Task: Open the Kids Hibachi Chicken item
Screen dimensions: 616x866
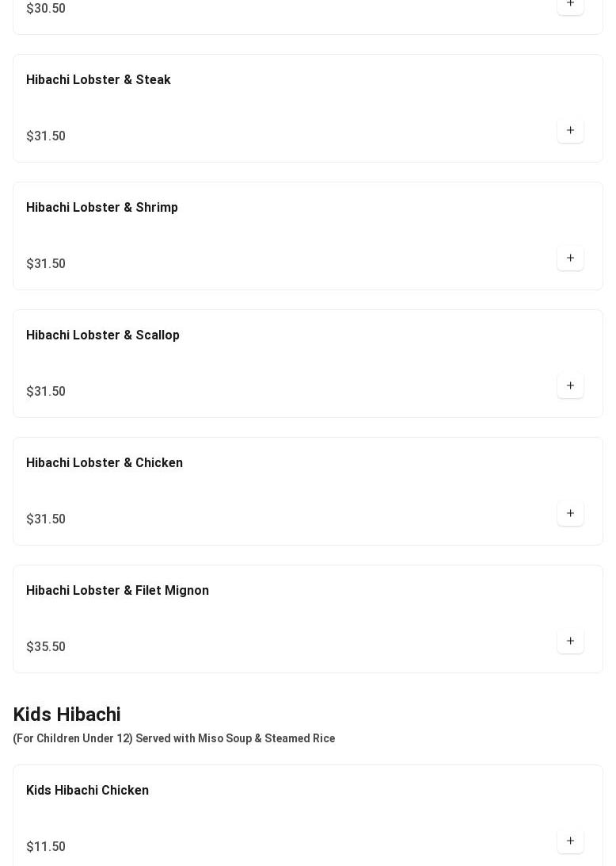Action: 87,791
